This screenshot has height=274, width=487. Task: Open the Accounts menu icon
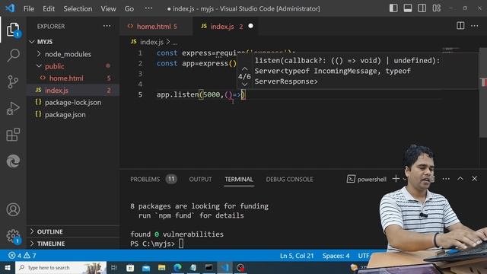[x=13, y=209]
